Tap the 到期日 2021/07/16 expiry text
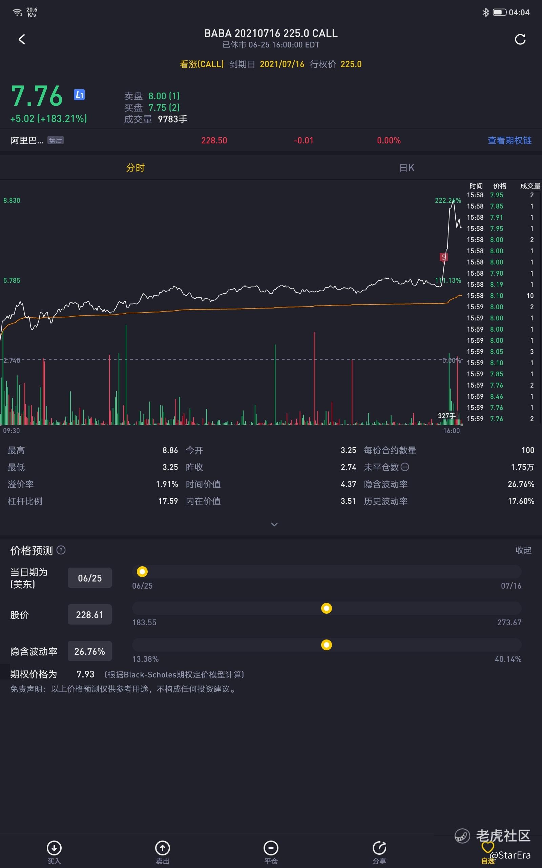The width and height of the screenshot is (542, 868). (267, 64)
